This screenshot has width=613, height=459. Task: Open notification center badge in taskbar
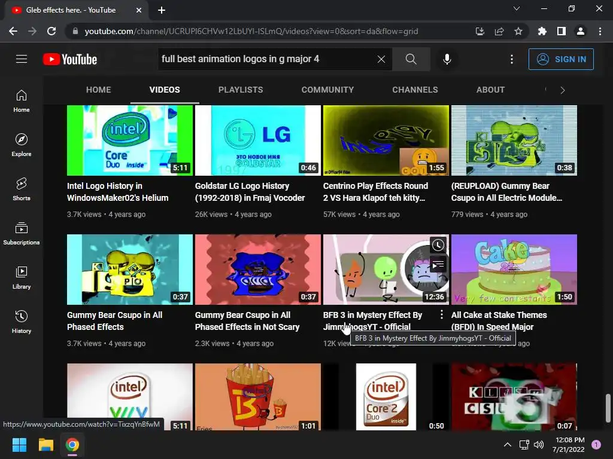coord(596,445)
